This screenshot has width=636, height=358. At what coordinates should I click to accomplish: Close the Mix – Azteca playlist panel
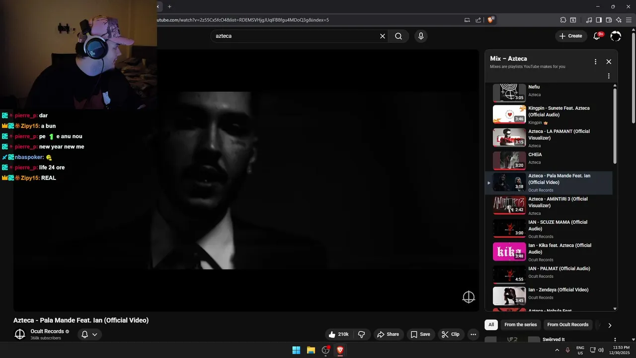(x=609, y=62)
